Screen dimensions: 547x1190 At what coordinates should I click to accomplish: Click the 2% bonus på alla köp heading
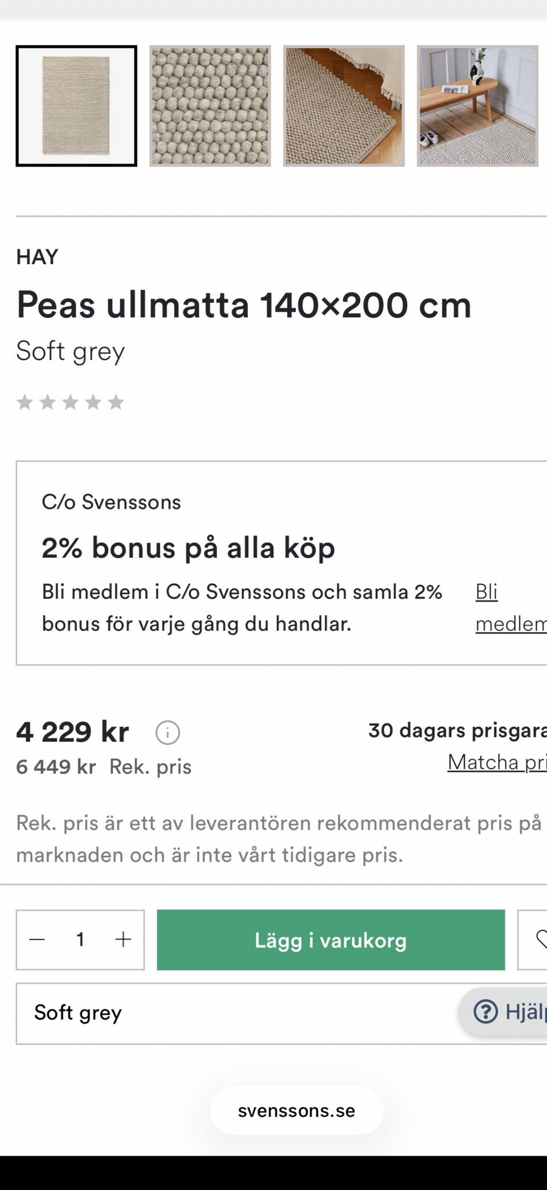pos(188,548)
